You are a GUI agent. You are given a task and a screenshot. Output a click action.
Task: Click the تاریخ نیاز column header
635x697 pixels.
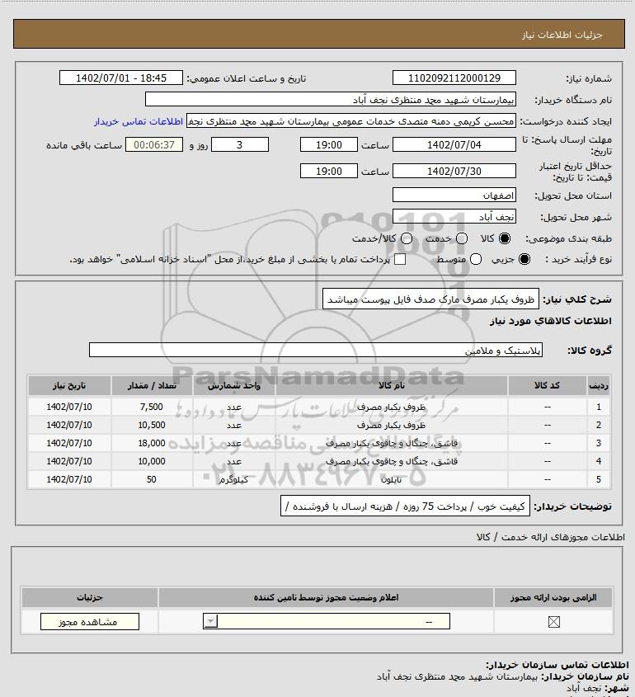click(x=69, y=385)
